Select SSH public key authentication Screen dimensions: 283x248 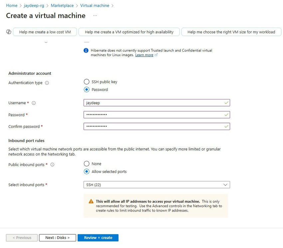86,81
